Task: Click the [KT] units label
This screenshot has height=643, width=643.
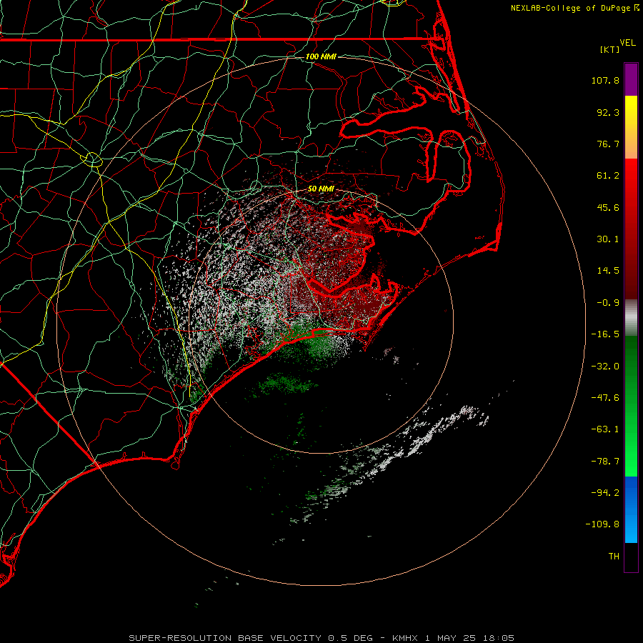Action: point(610,49)
